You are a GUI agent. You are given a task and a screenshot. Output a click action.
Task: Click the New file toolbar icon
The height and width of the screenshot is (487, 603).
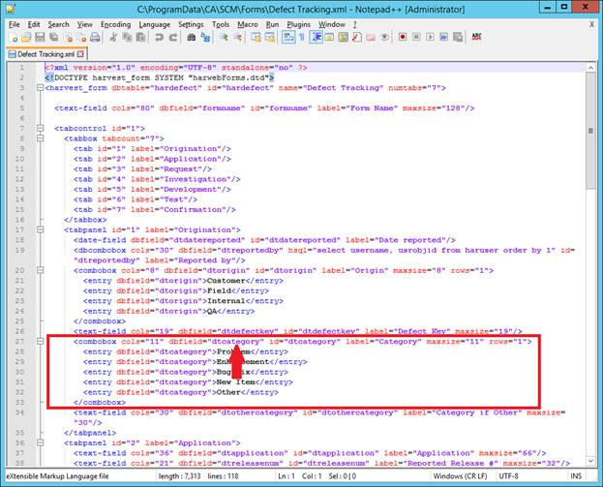[x=14, y=37]
